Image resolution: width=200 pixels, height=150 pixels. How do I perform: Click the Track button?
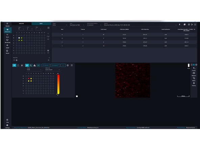63,65
